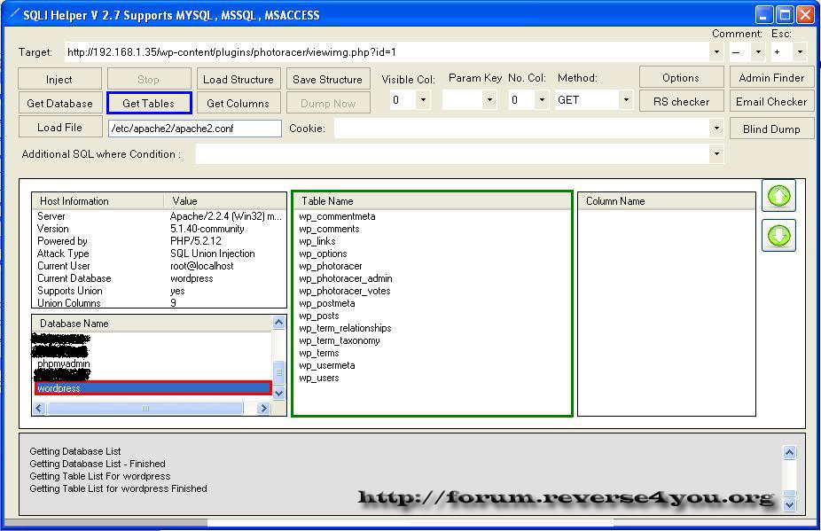Launch the Admin Finder
This screenshot has width=821, height=531.
771,77
